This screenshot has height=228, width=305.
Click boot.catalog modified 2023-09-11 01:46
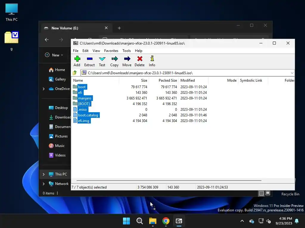tap(194, 115)
